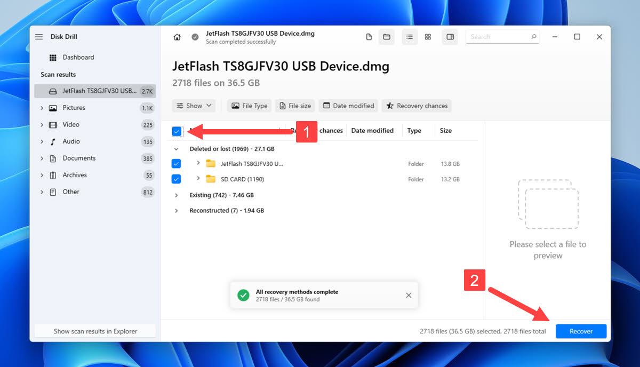This screenshot has height=367, width=640.
Task: Collapse the Deleted or lost group
Action: [176, 149]
